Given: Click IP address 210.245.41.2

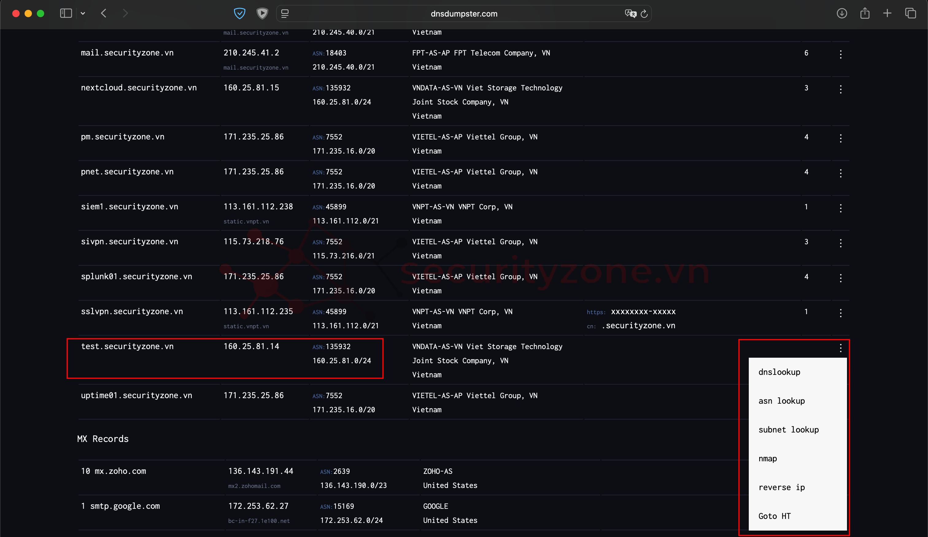Looking at the screenshot, I should (251, 53).
